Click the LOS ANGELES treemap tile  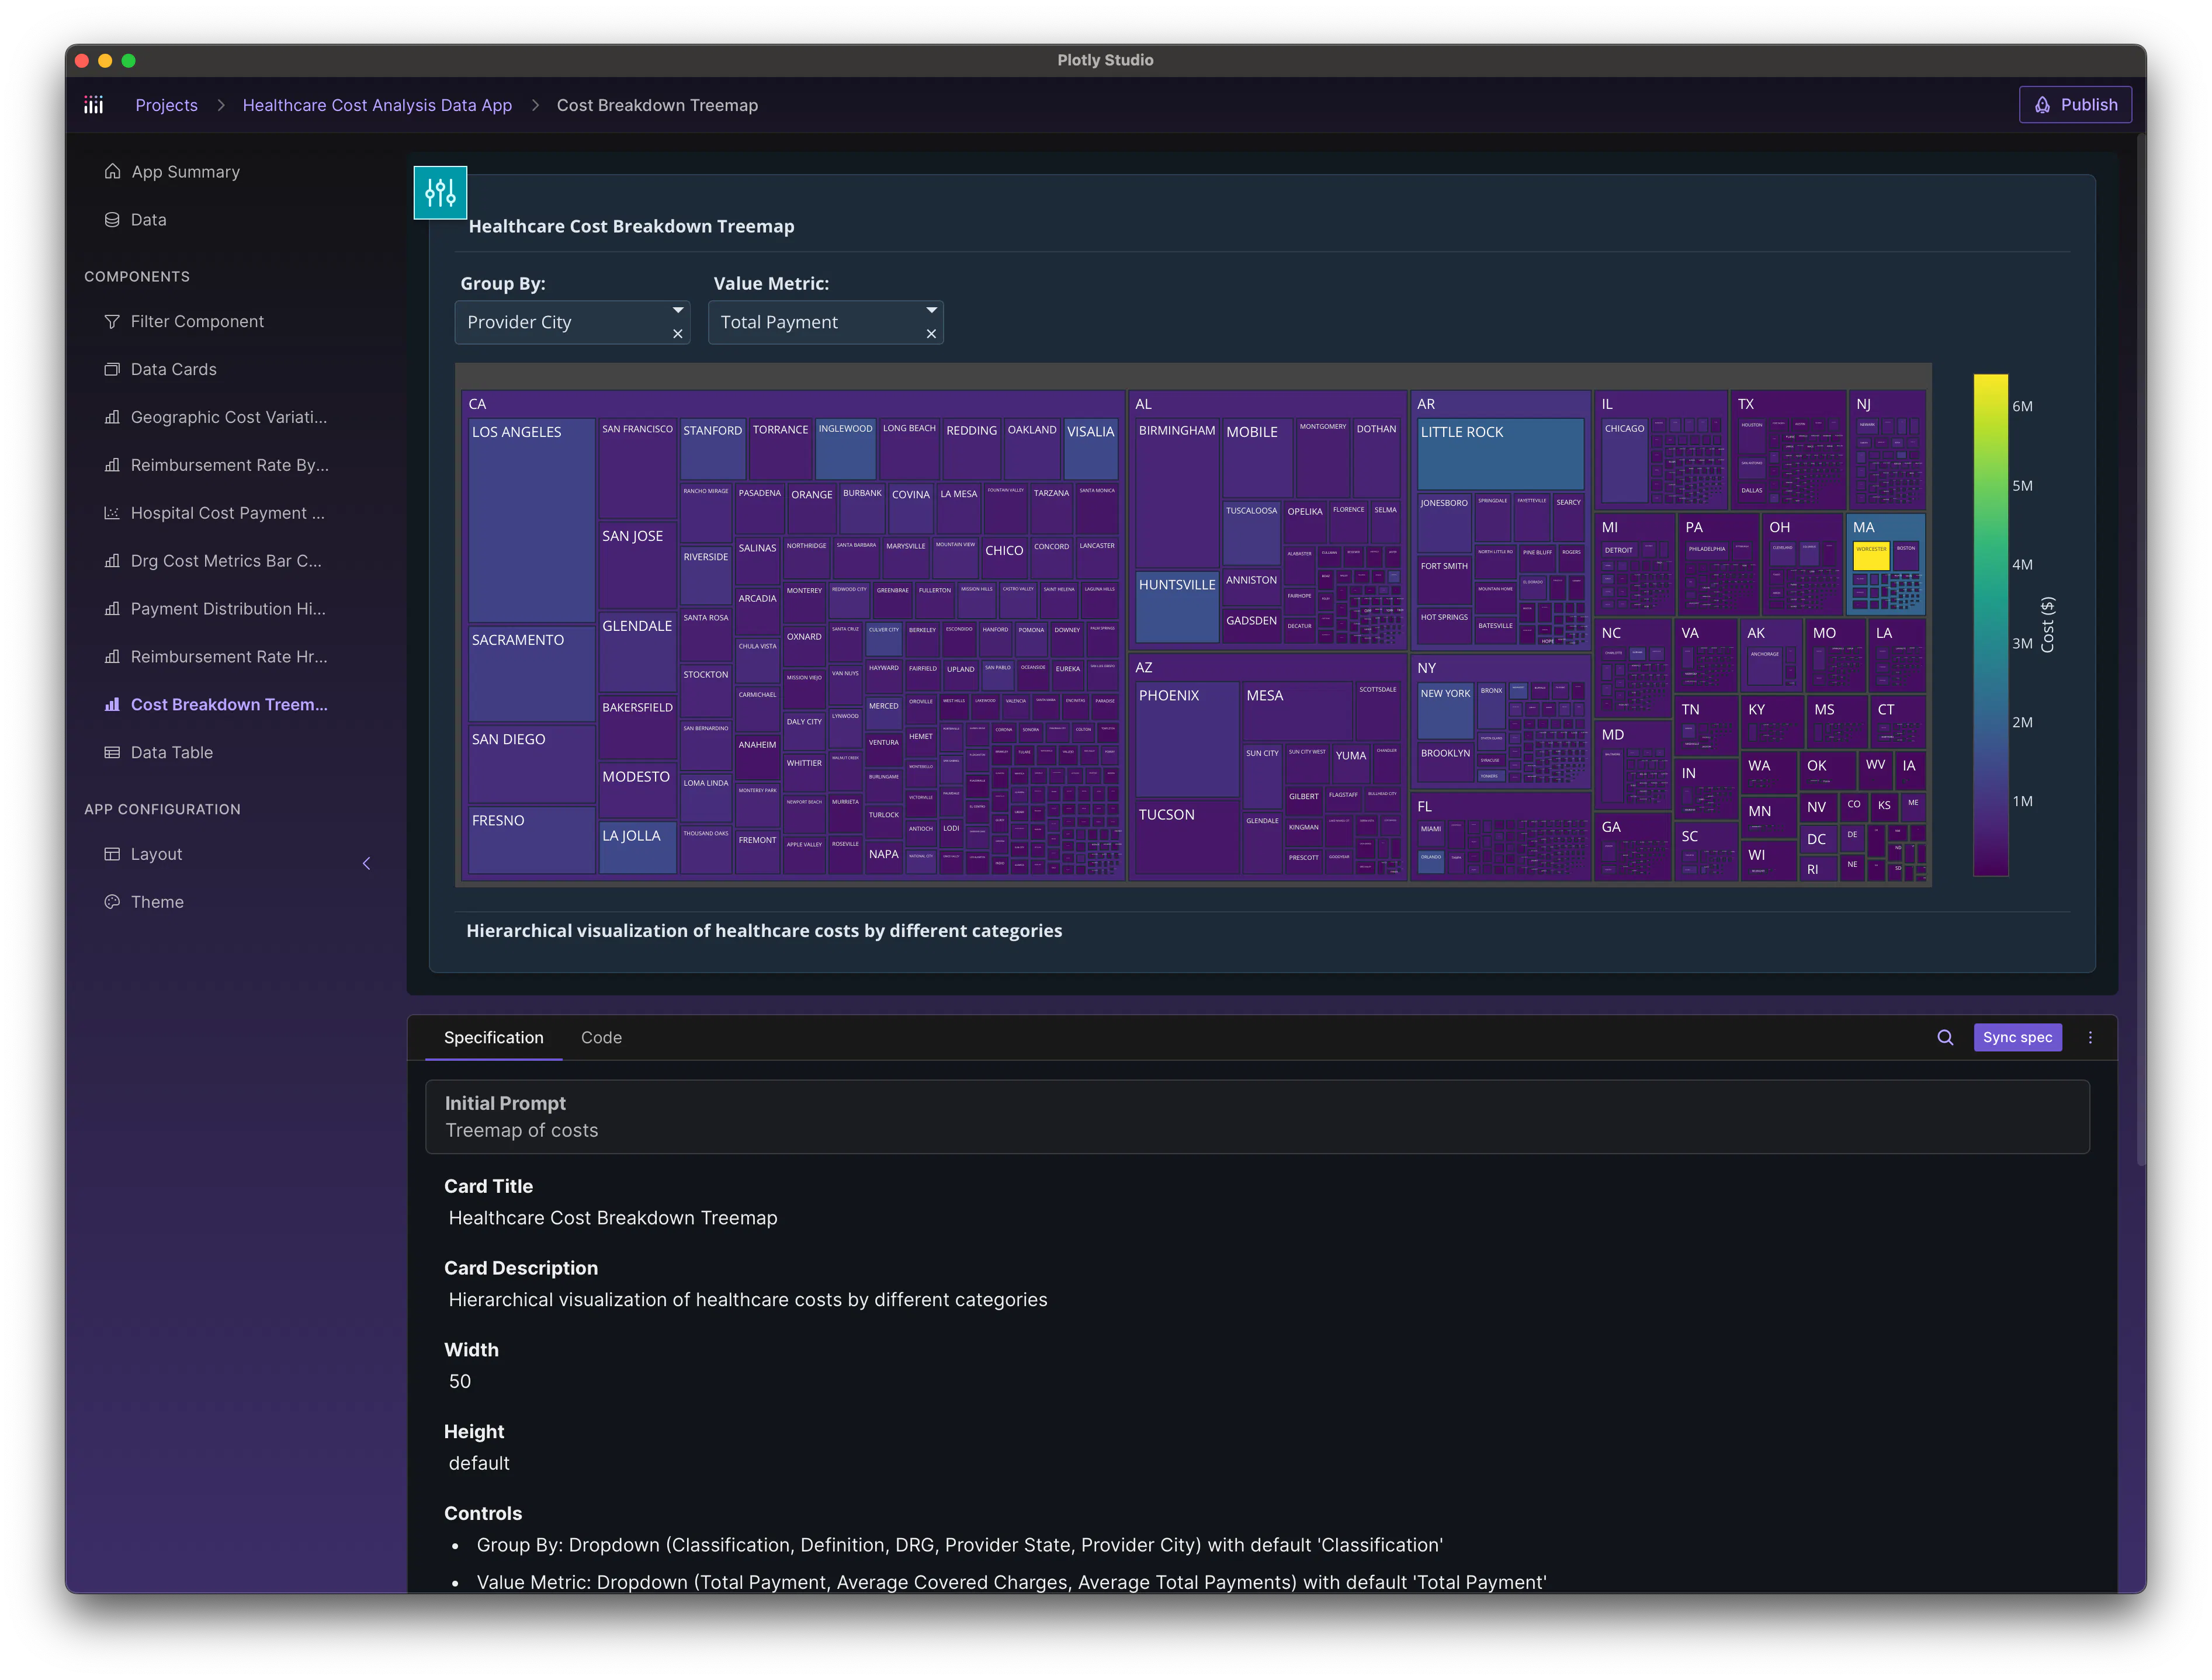point(531,521)
